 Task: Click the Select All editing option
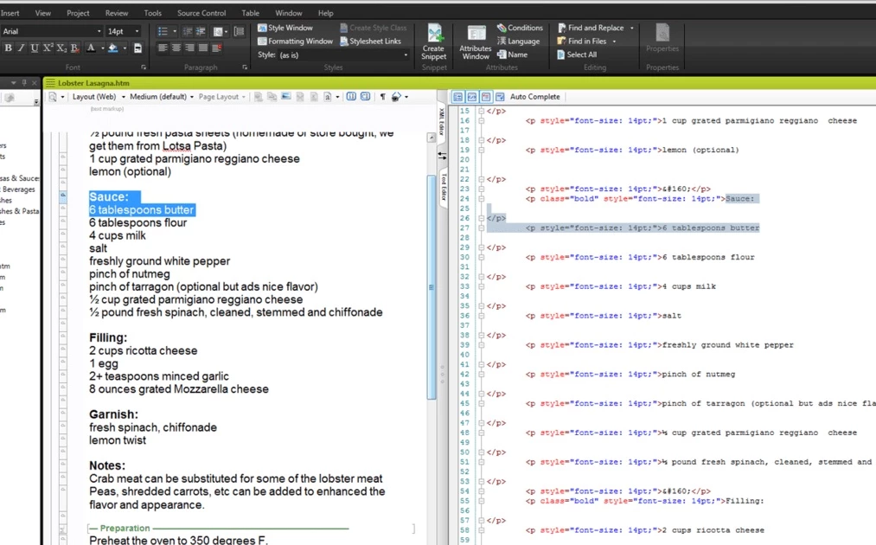tap(581, 54)
